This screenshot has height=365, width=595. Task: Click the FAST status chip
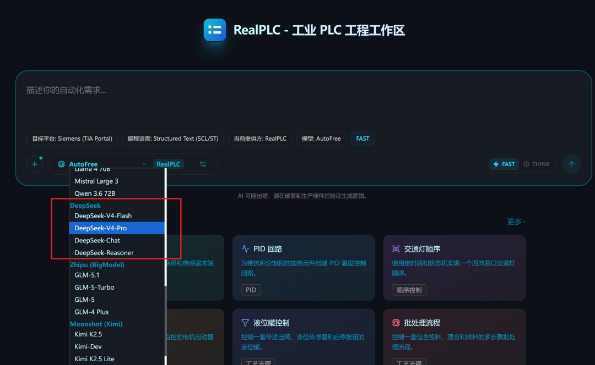(x=363, y=139)
